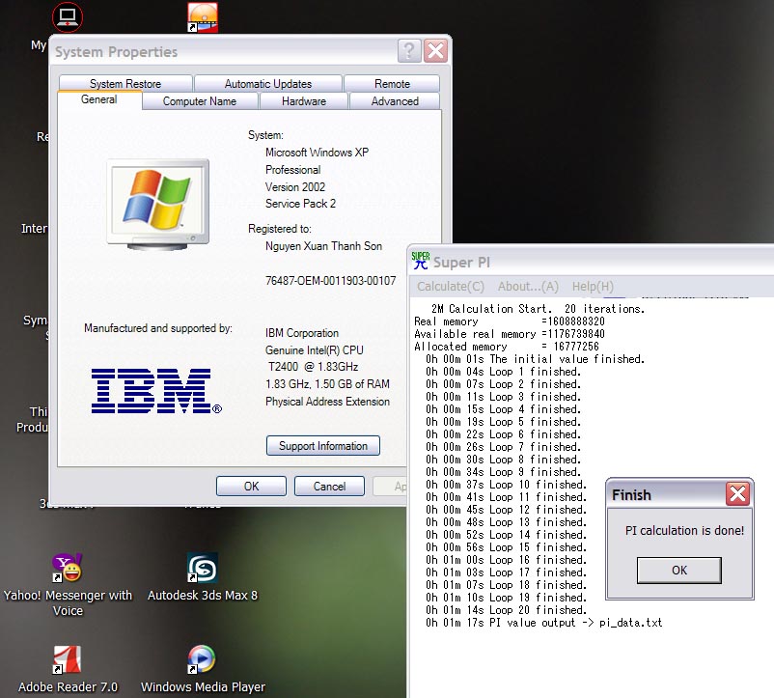Go to the Advanced tab
This screenshot has height=698, width=774.
point(395,101)
